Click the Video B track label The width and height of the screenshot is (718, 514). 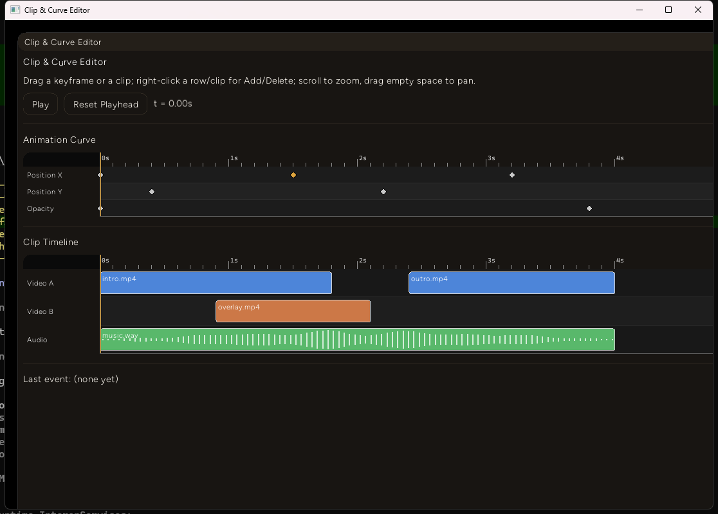click(x=40, y=311)
